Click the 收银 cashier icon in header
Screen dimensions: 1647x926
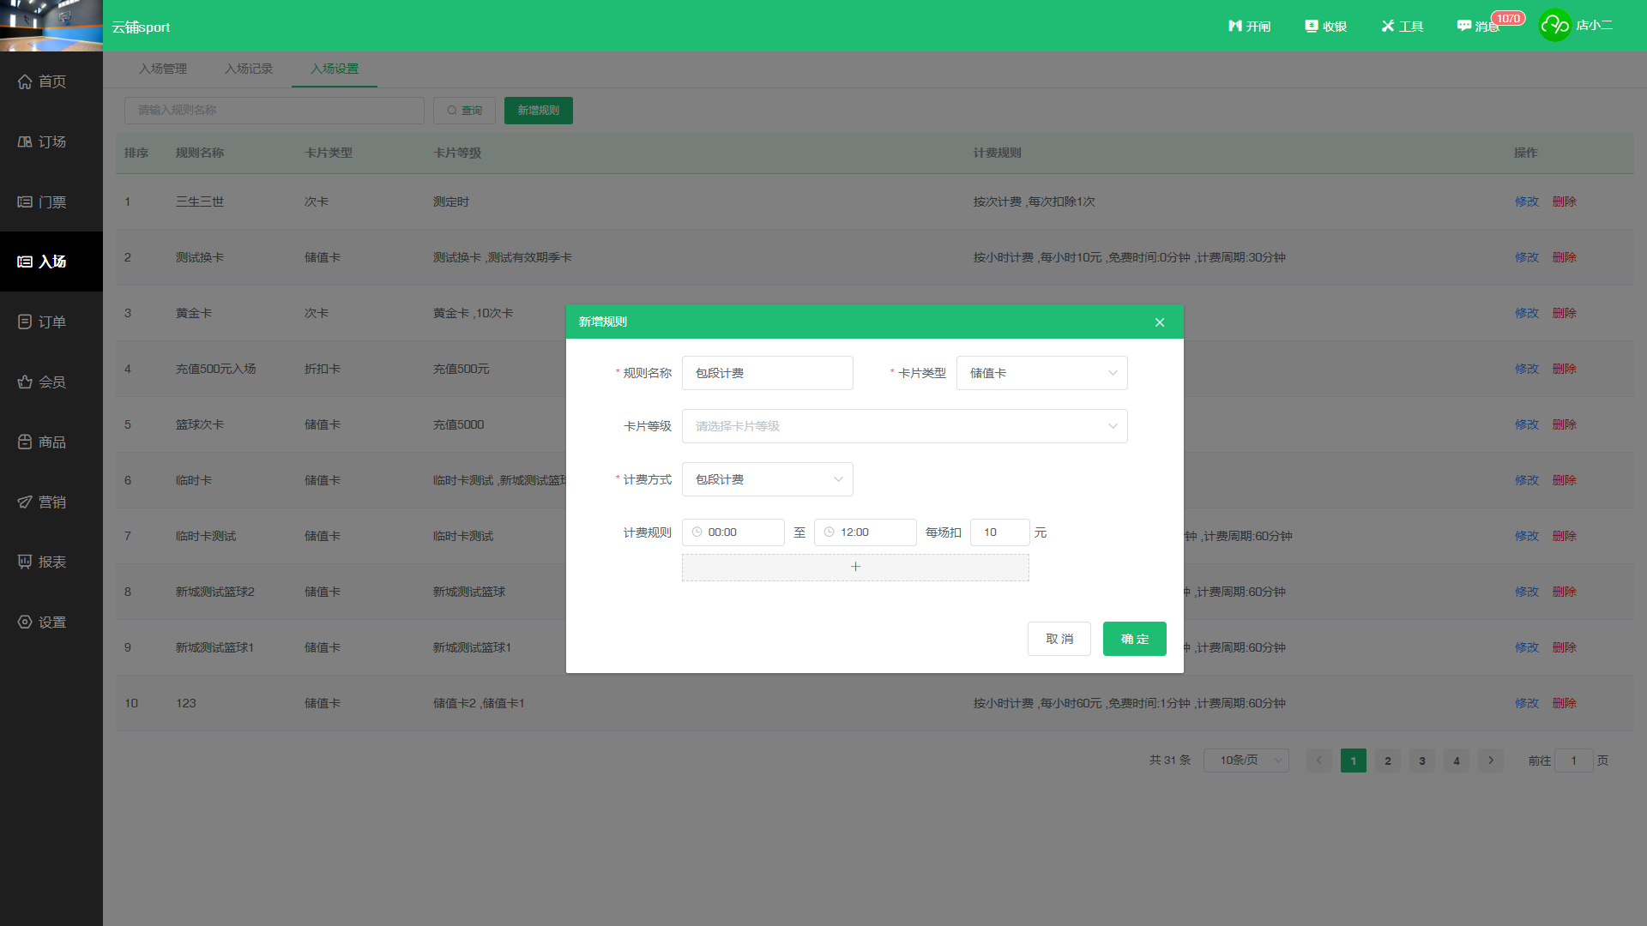point(1326,26)
